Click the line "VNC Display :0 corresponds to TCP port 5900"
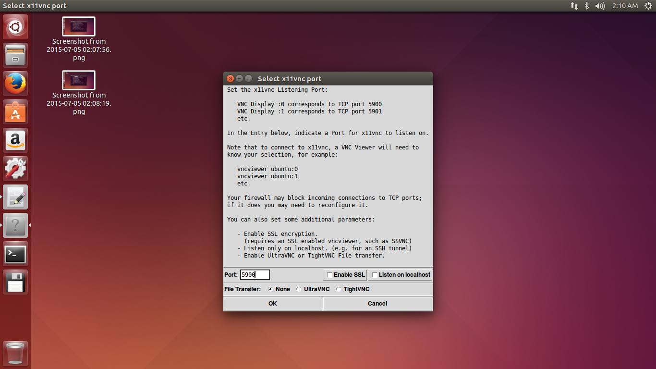Image resolution: width=656 pixels, height=369 pixels. click(x=310, y=104)
